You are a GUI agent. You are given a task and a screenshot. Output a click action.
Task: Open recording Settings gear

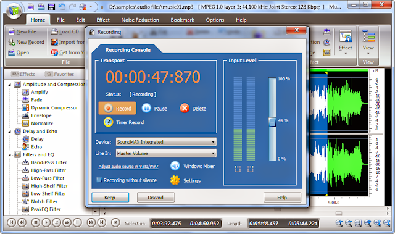(x=185, y=180)
